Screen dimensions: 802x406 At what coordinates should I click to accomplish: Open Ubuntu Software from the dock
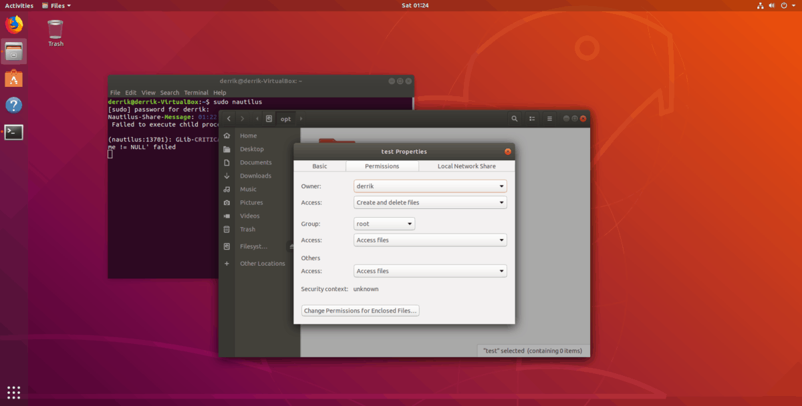(14, 78)
